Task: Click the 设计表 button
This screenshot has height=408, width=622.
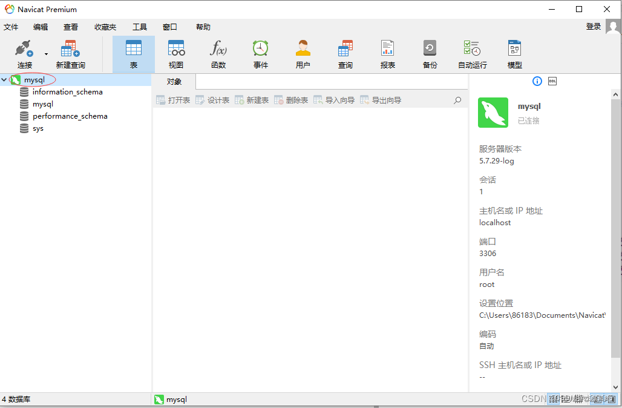Action: 212,100
